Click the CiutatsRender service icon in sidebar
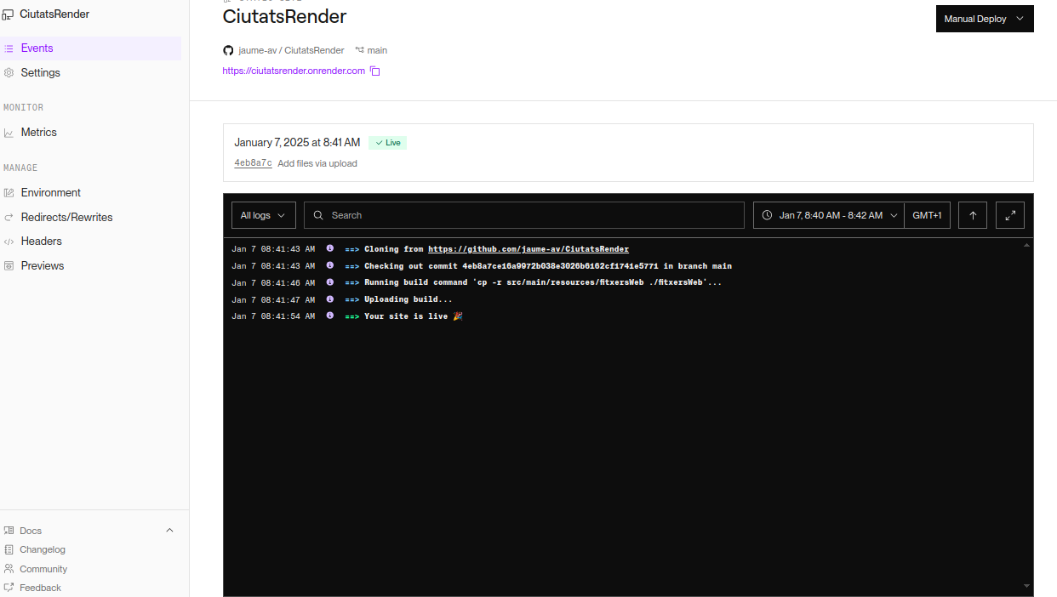The height and width of the screenshot is (597, 1057). 8,14
